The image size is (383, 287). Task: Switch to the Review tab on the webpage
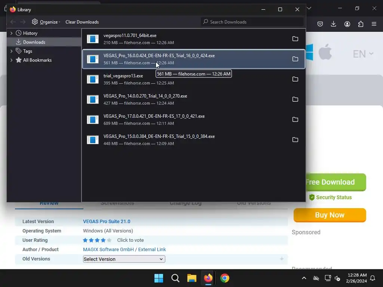click(49, 204)
